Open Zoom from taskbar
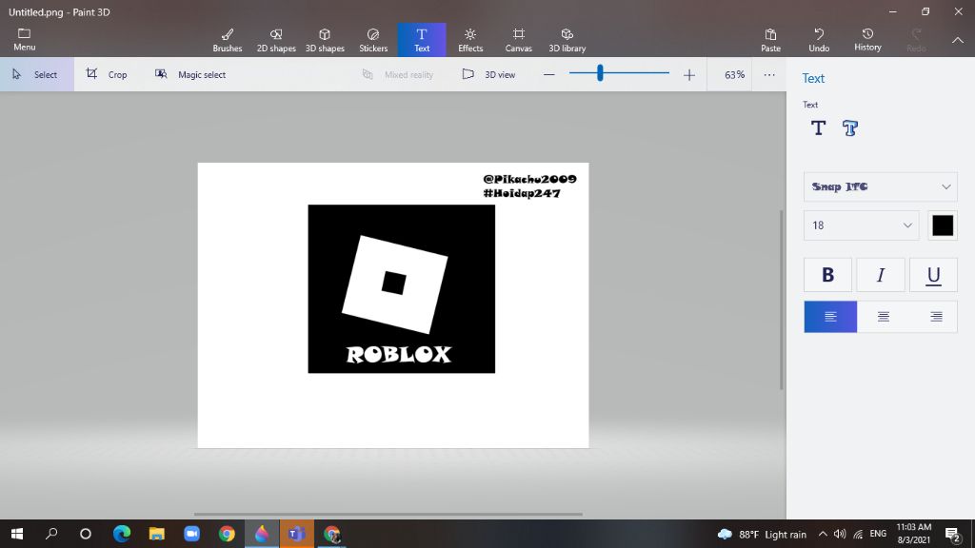 pos(191,534)
